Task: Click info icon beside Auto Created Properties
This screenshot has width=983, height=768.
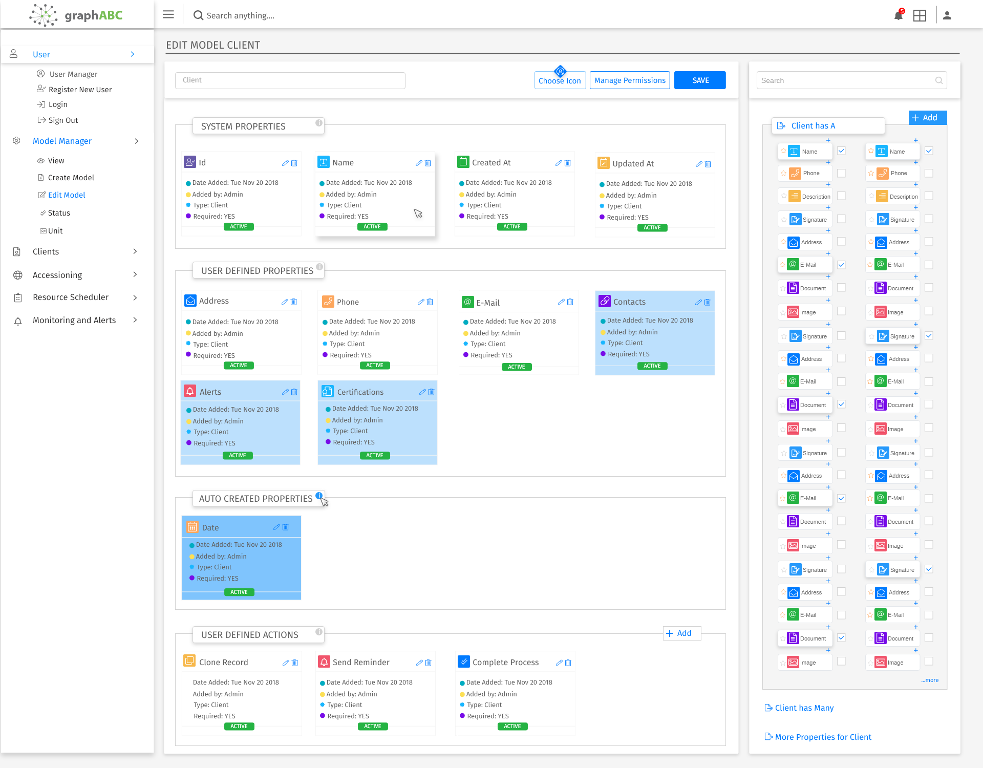Action: click(x=319, y=496)
